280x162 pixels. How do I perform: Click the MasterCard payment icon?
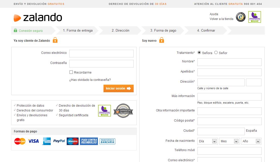click(20, 141)
